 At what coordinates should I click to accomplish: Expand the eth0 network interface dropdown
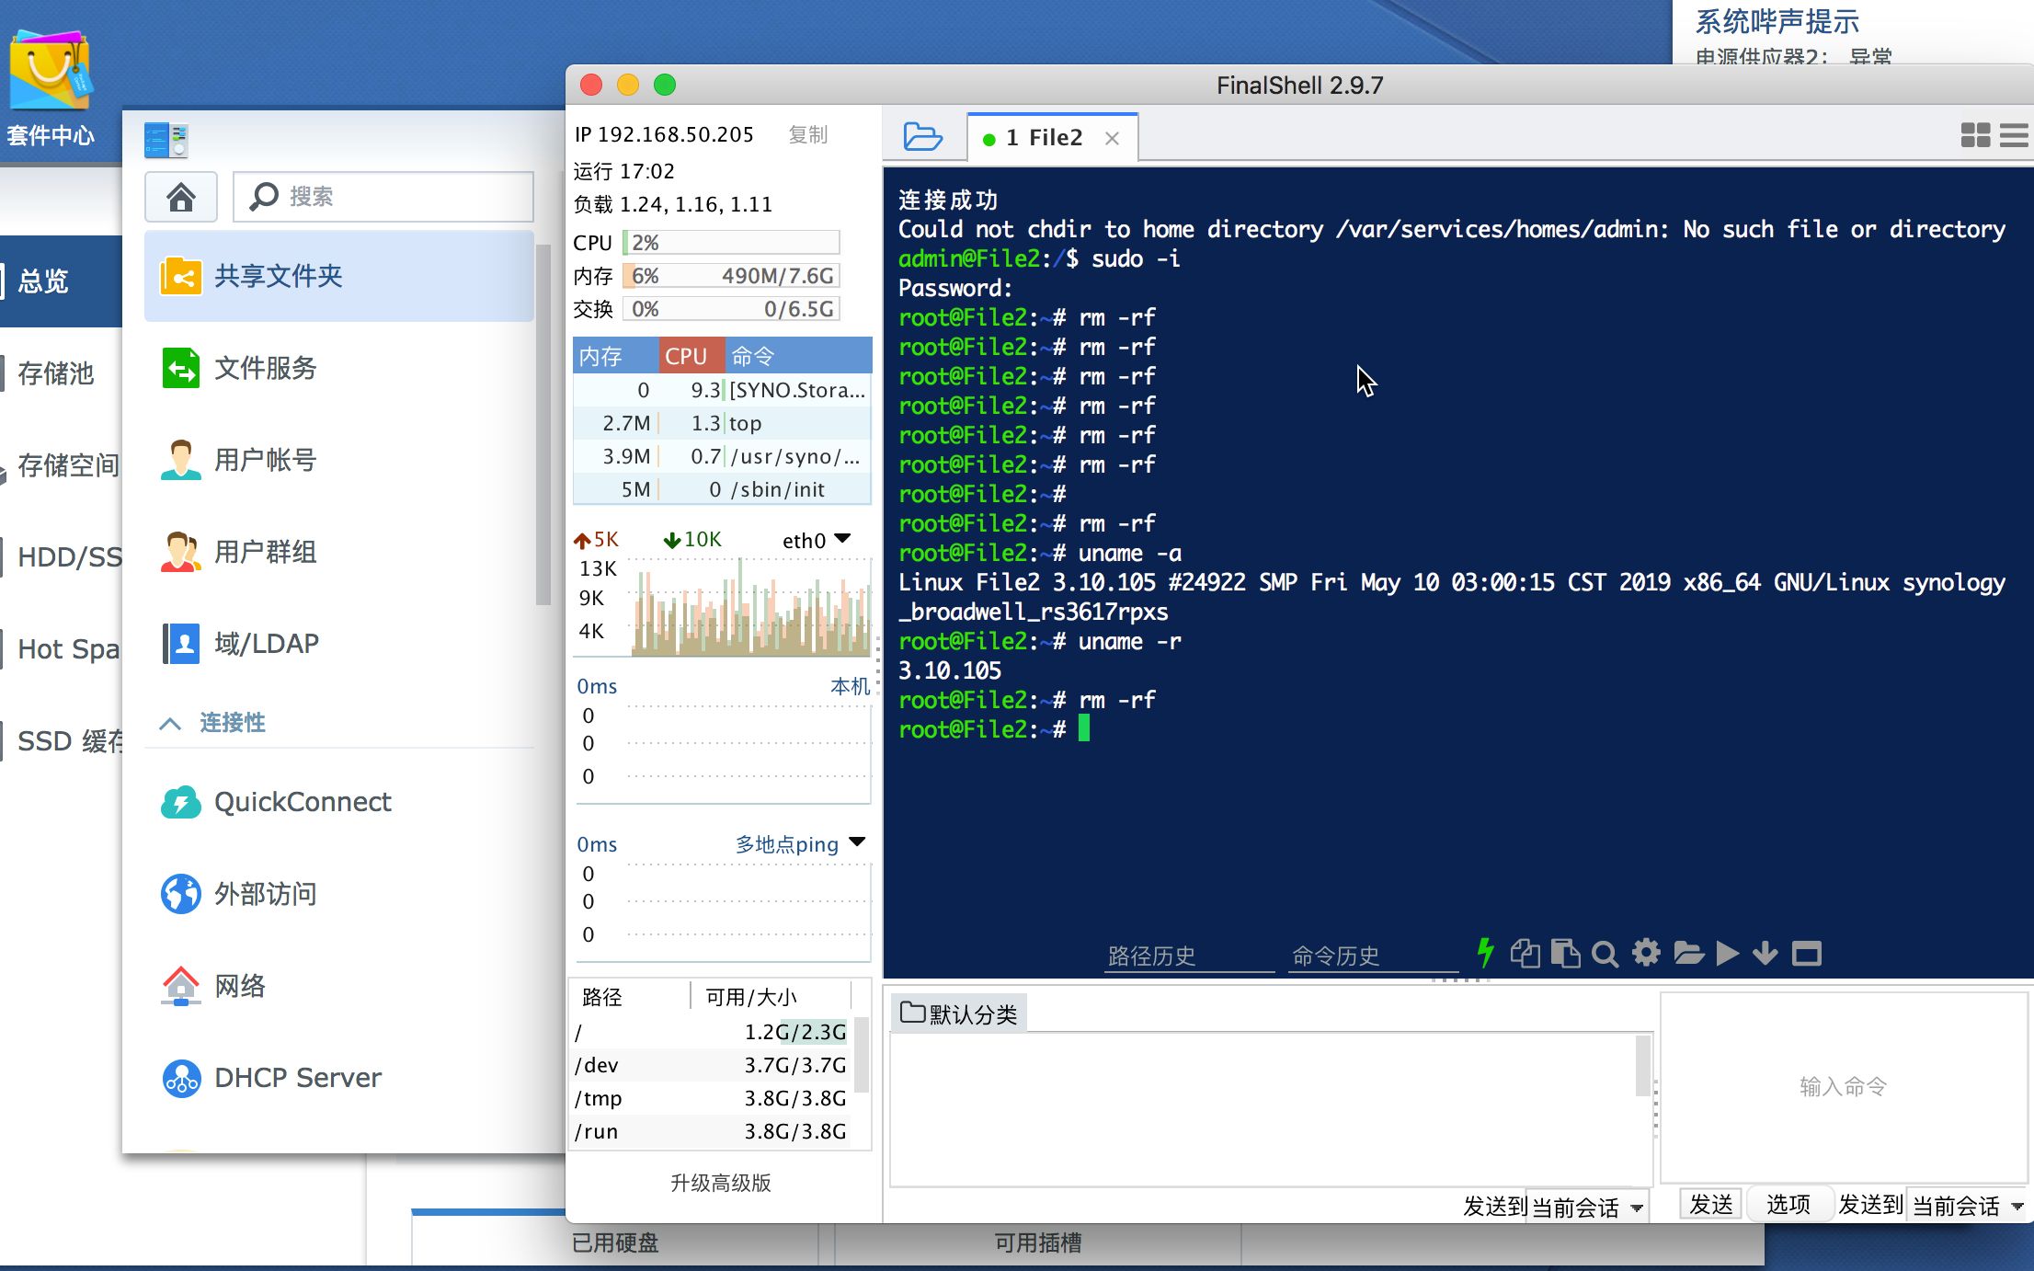[846, 537]
